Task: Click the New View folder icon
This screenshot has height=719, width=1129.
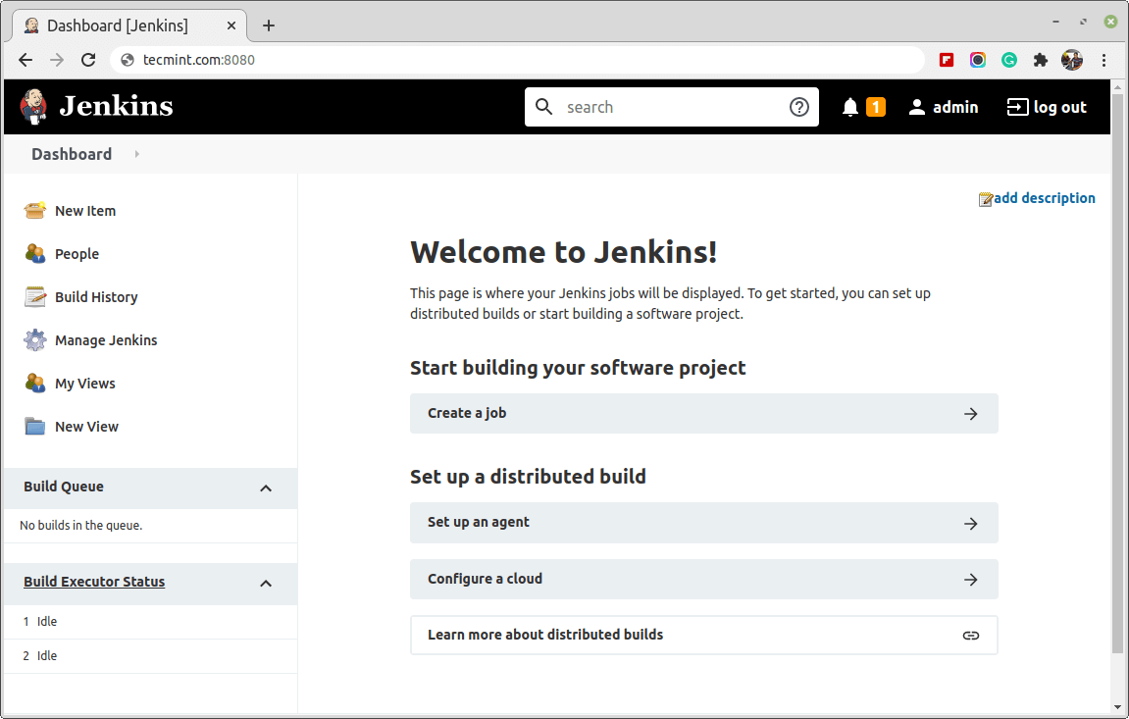Action: tap(34, 426)
